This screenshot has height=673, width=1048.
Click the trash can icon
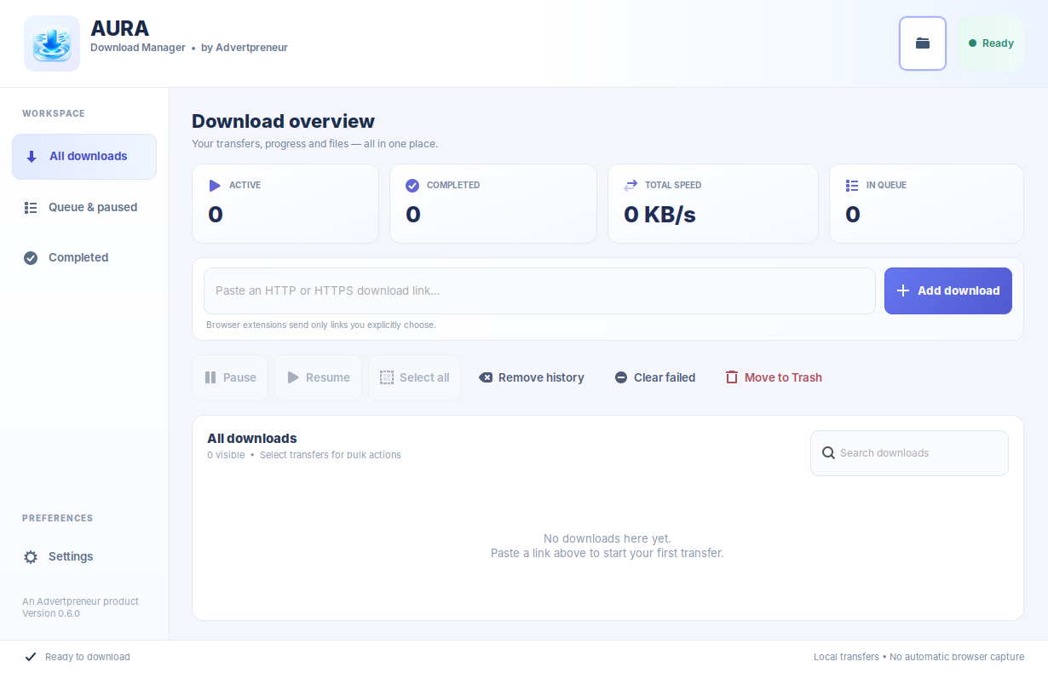pyautogui.click(x=732, y=377)
